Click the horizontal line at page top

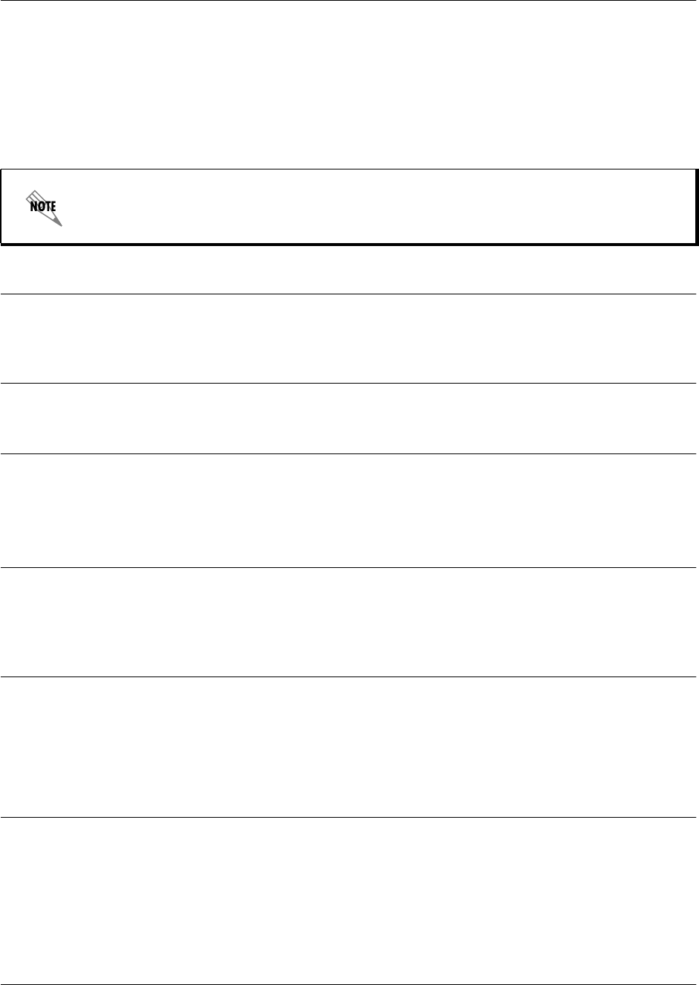[x=349, y=1]
